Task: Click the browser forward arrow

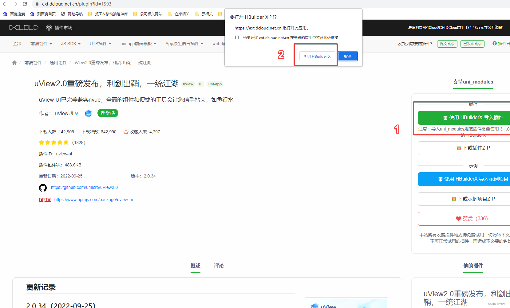Action: click(15, 4)
